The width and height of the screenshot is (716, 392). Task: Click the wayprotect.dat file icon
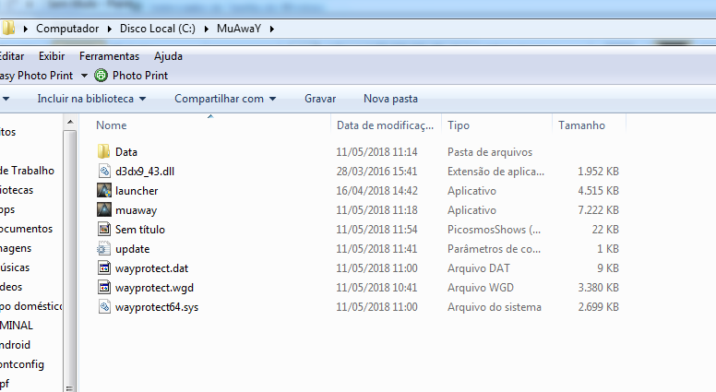pyautogui.click(x=103, y=268)
